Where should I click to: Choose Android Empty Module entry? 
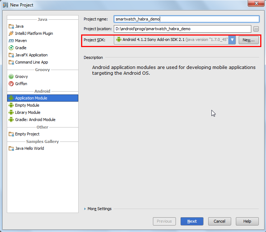pyautogui.click(x=43, y=105)
